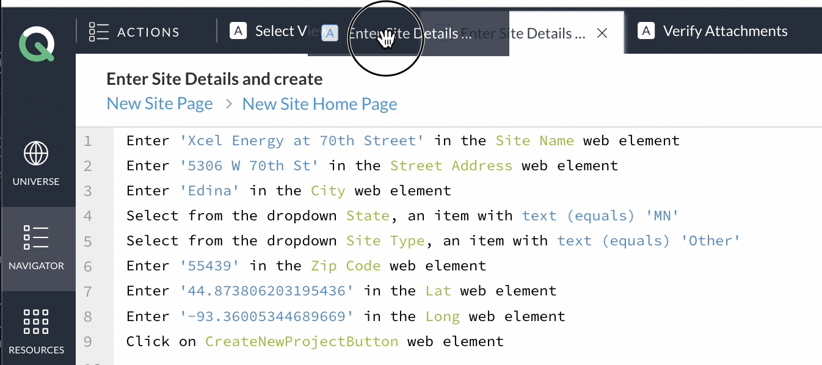Image resolution: width=822 pixels, height=365 pixels.
Task: Click the ACCELQ Q logo
Action: (x=37, y=43)
